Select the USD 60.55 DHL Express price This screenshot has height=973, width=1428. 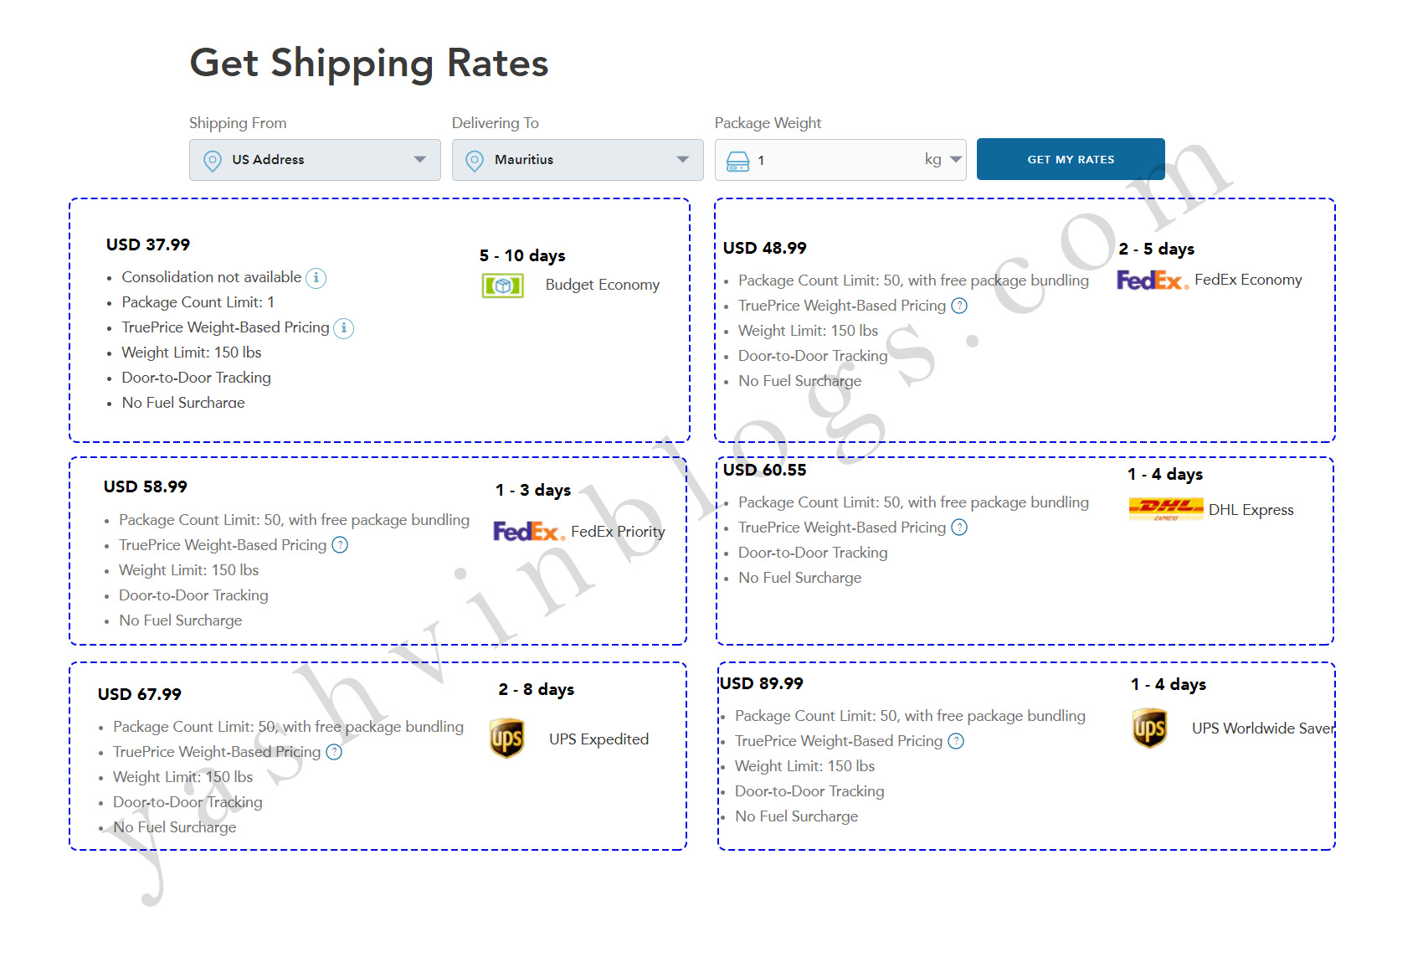(x=765, y=471)
